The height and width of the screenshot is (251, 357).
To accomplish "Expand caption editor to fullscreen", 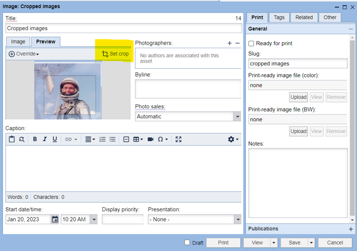I will click(178, 139).
